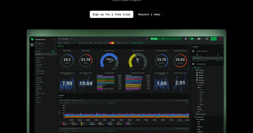
Task: Select the charts tab icon in Metrics panel
Action: [197, 55]
